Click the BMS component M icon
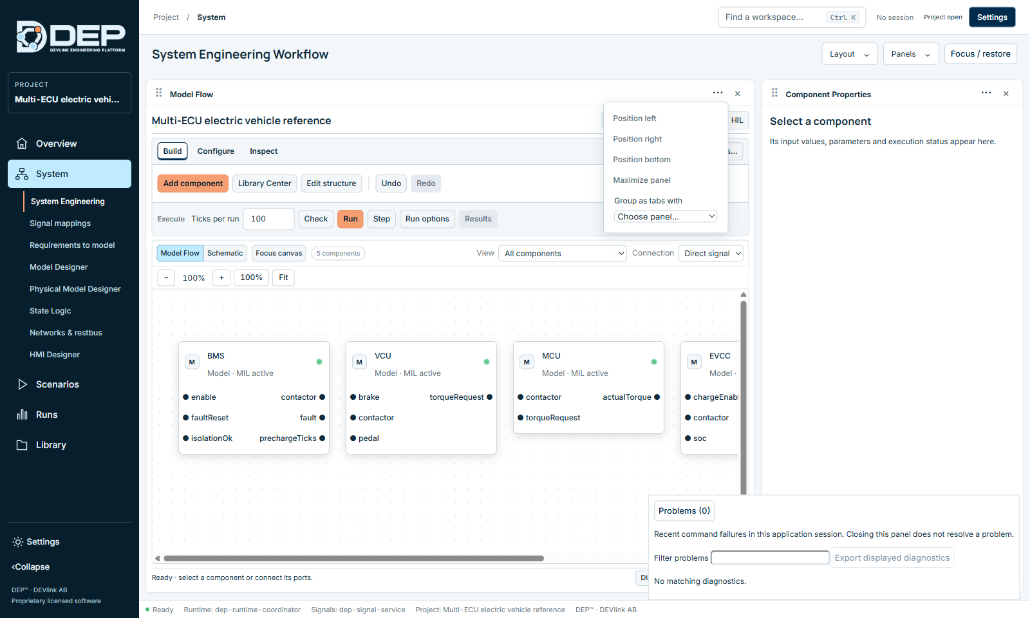This screenshot has width=1030, height=618. click(x=192, y=362)
